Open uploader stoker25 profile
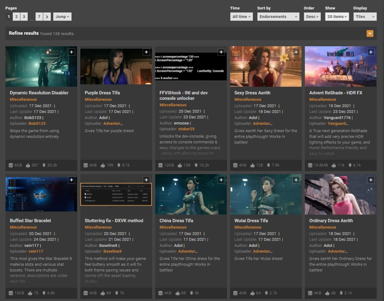Image resolution: width=384 pixels, height=301 pixels. [x=186, y=129]
